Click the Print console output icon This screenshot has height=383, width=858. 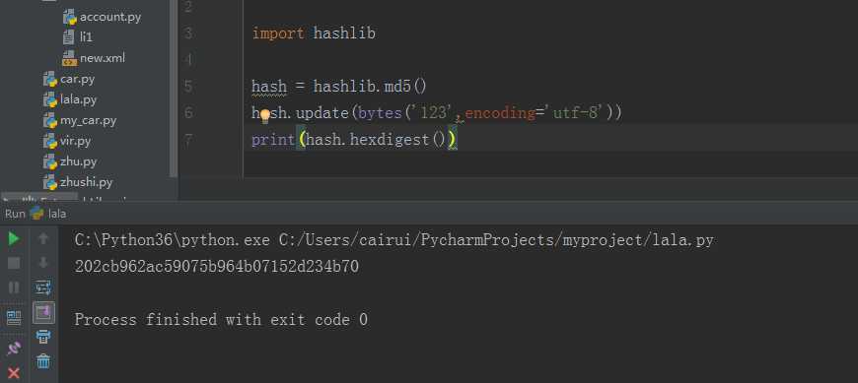click(x=43, y=337)
